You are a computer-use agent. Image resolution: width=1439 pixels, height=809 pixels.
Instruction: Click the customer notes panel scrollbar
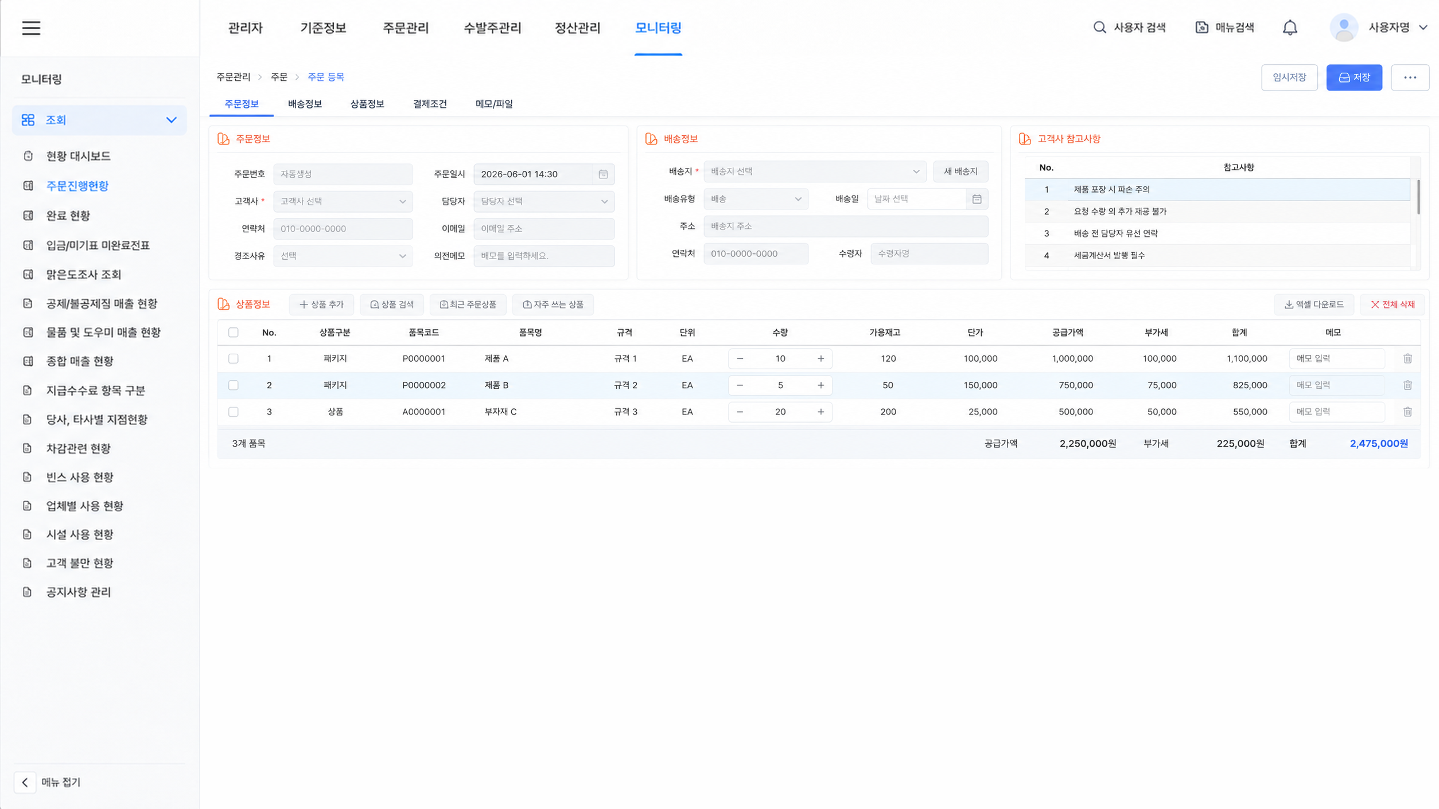(1418, 197)
